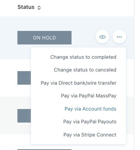Click the white second row left of its badge
The width and height of the screenshot is (140, 150).
pyautogui.click(x=9, y=78)
